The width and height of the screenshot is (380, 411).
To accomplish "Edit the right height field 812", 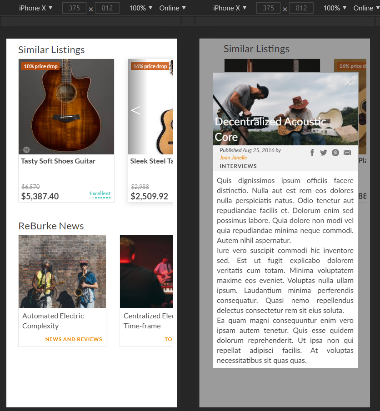I will 301,8.
